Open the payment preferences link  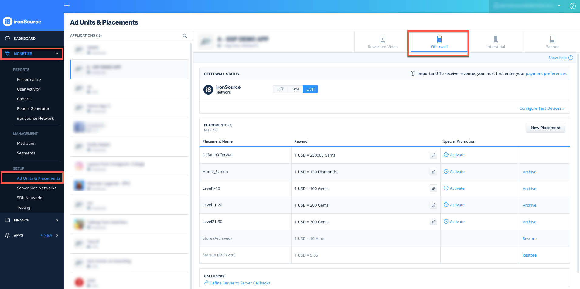(546, 73)
